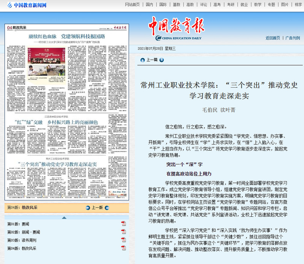Open the 广告刊例 link
Screen dimensions: 304x264
[293, 38]
